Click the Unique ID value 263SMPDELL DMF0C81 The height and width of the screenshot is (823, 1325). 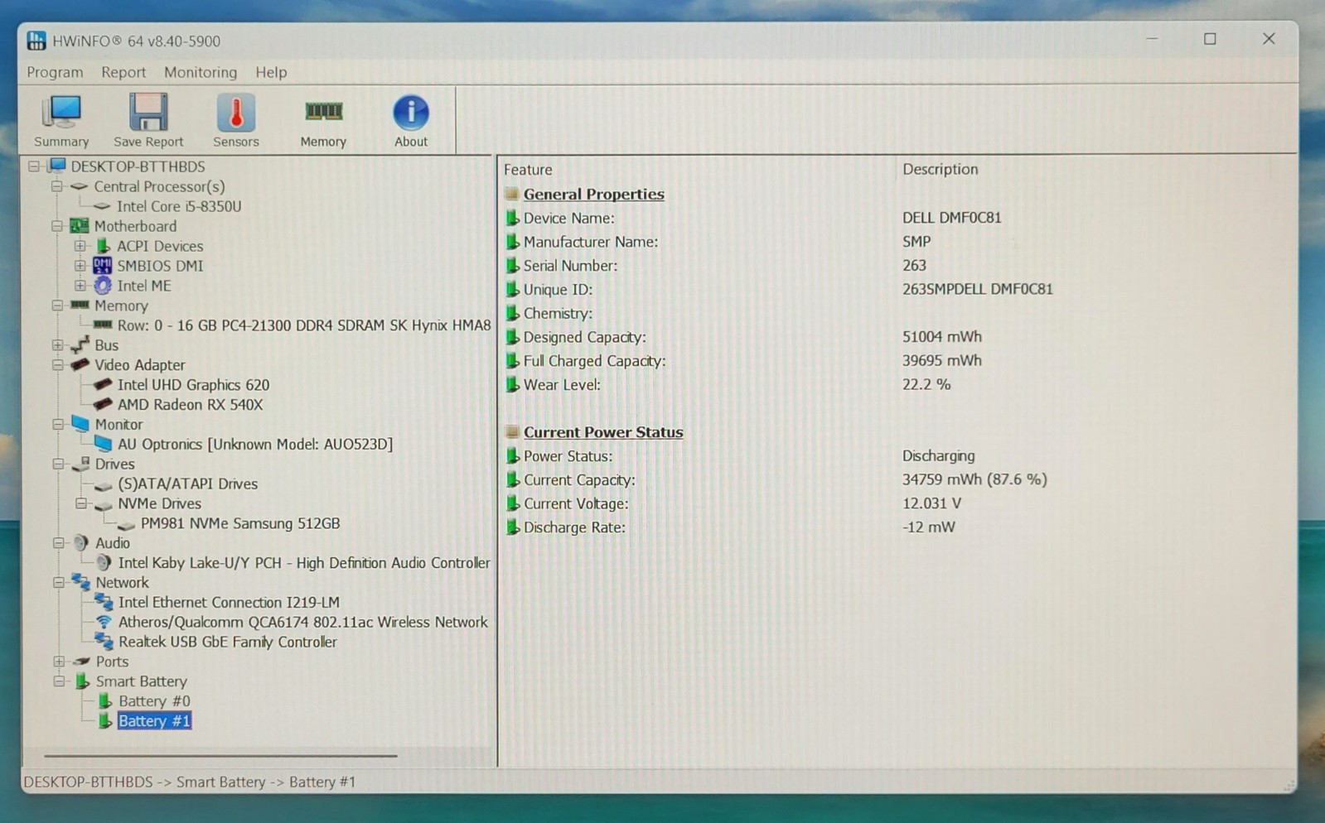point(977,289)
